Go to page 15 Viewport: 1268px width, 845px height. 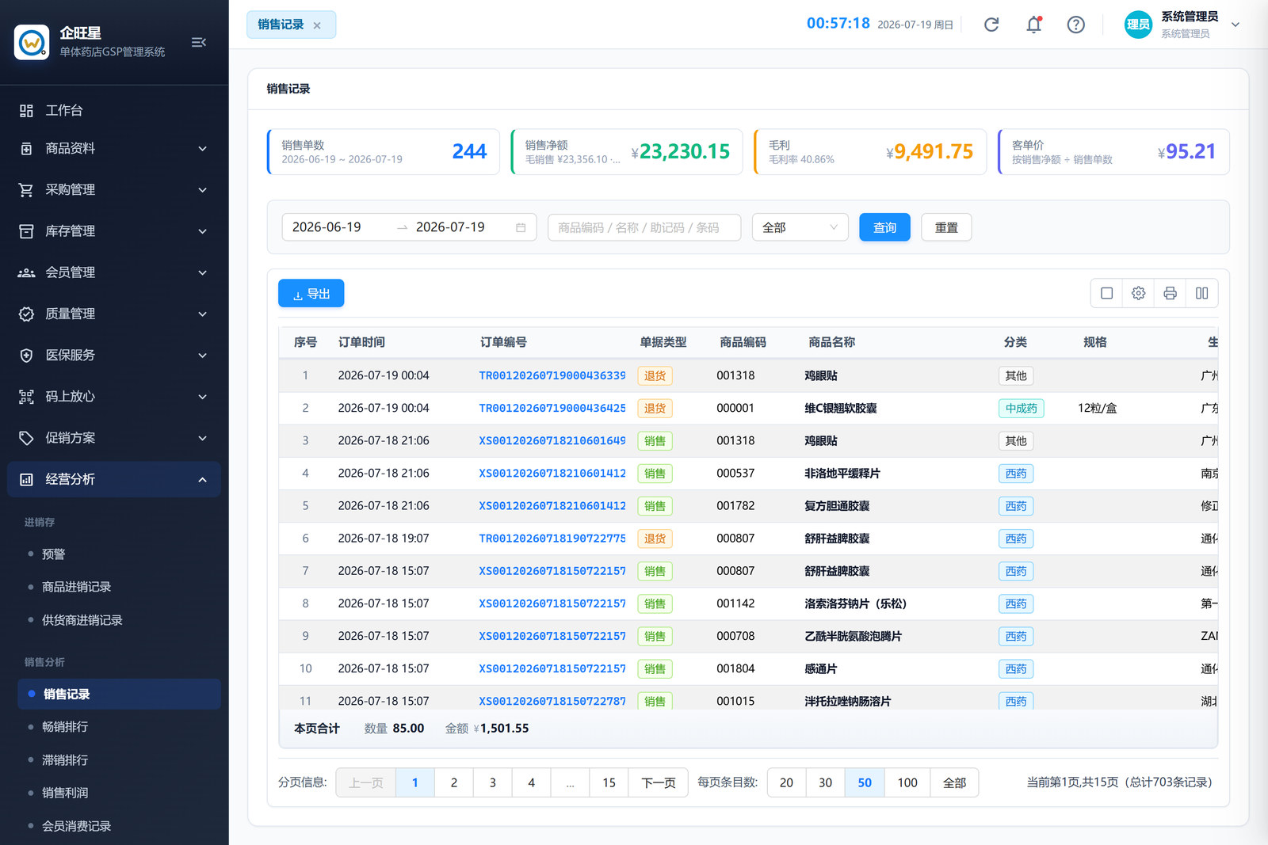coord(609,782)
